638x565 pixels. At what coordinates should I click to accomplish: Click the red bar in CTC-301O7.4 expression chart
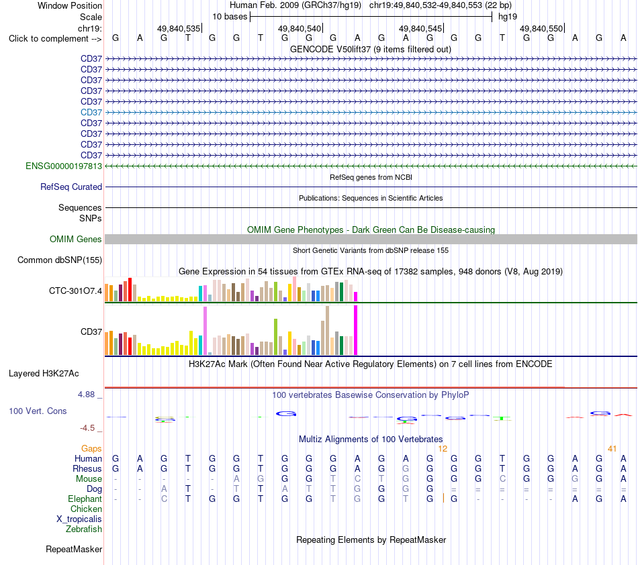click(130, 289)
